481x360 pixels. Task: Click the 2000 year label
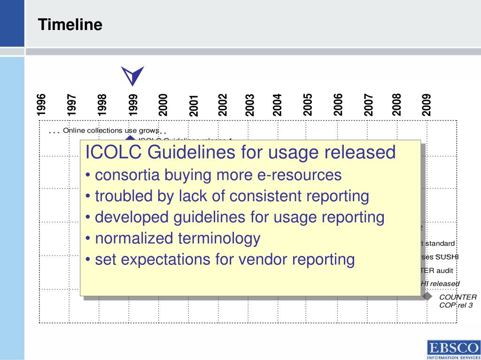[163, 105]
